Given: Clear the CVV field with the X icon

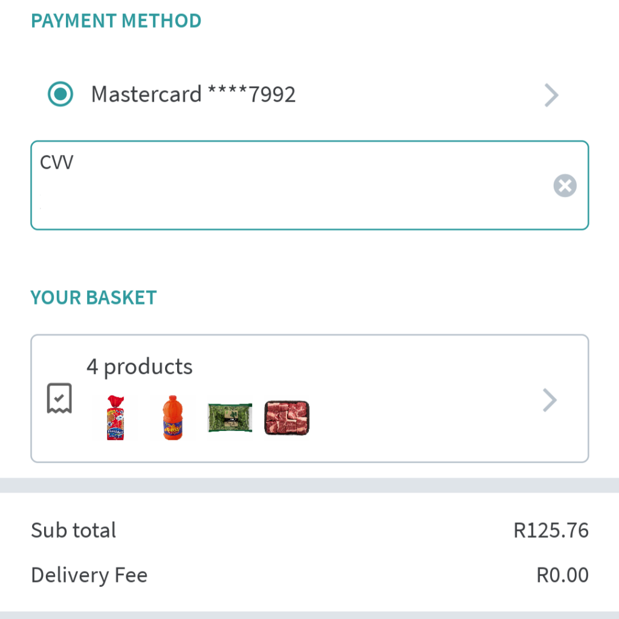Looking at the screenshot, I should (565, 186).
